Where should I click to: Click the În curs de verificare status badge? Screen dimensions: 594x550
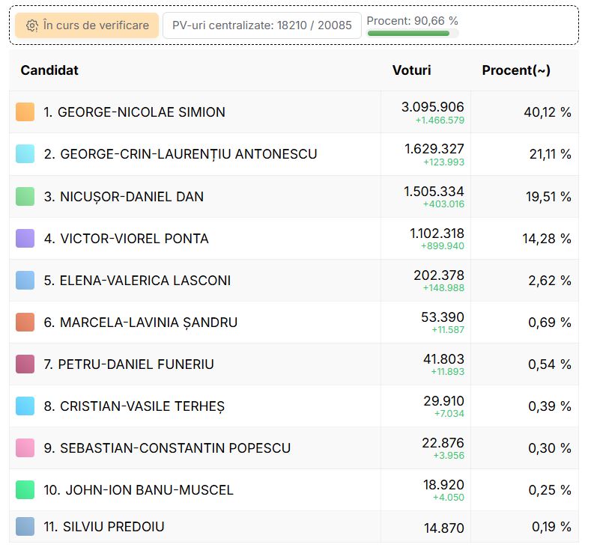tap(87, 25)
